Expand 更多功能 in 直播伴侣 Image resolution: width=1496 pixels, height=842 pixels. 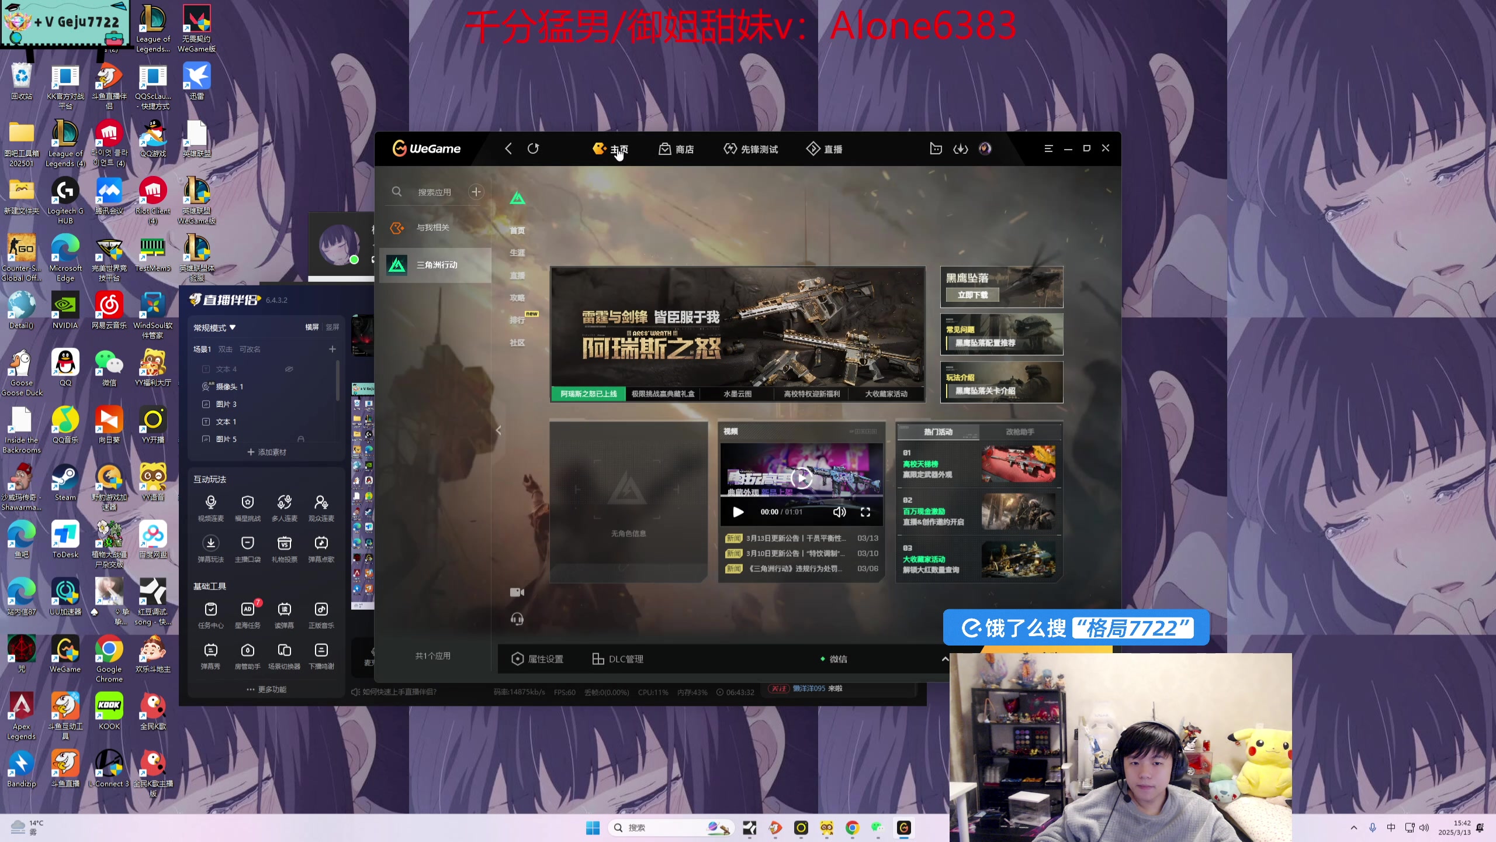[266, 689]
